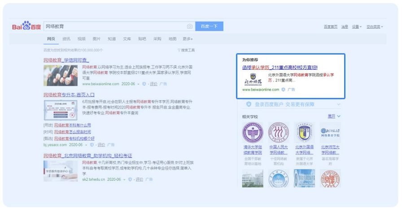Switch to 图片 tab
The image size is (402, 211).
[96, 39]
